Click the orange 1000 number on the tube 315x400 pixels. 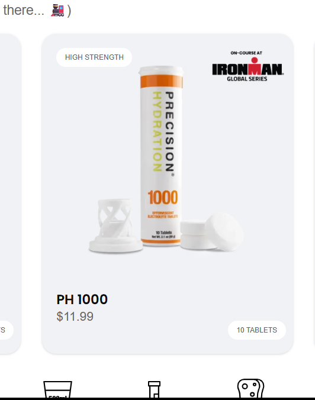click(x=163, y=198)
